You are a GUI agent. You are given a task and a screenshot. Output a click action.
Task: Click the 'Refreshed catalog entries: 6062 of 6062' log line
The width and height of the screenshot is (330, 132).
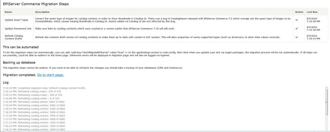34,102
